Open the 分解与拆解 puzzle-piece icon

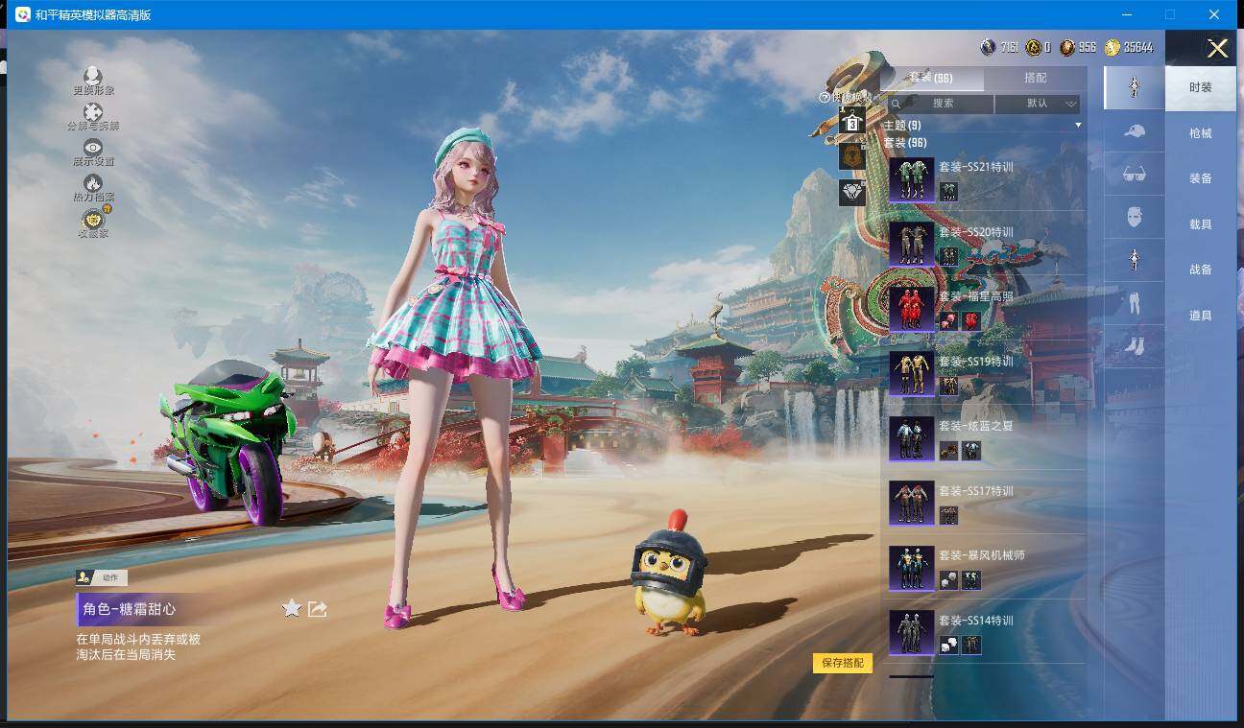tap(93, 112)
